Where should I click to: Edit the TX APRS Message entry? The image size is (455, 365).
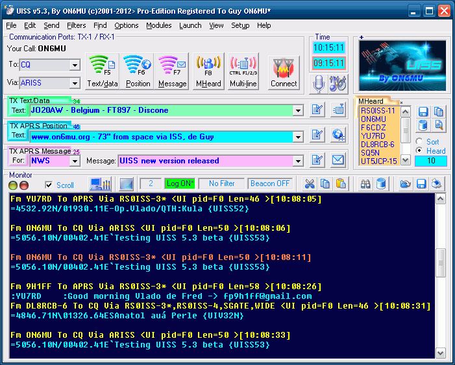coord(317,159)
